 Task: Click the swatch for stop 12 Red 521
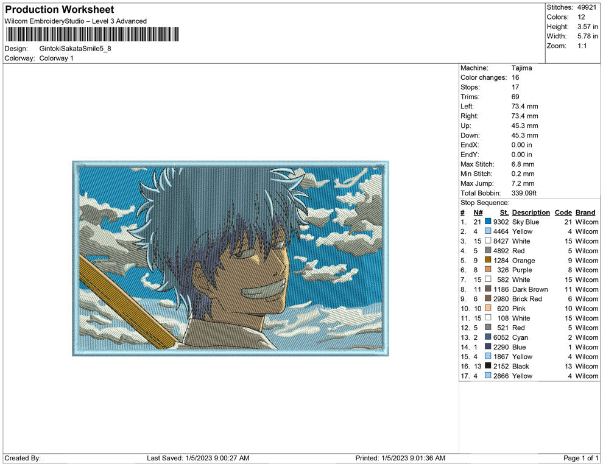click(x=488, y=328)
